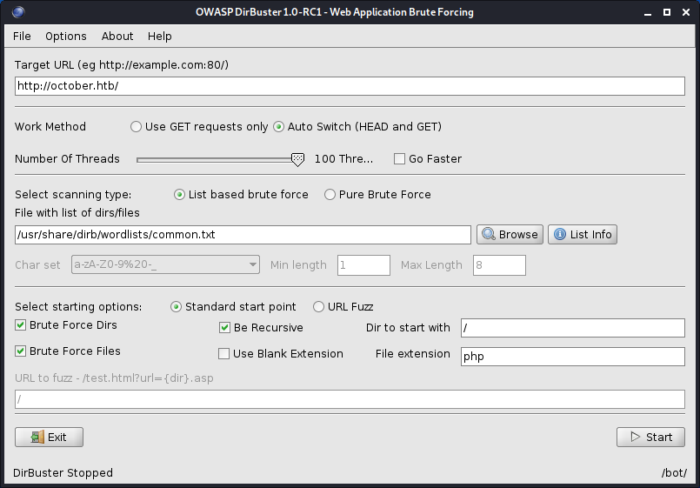Click the URL to fuzz input field
700x488 pixels.
coord(350,399)
